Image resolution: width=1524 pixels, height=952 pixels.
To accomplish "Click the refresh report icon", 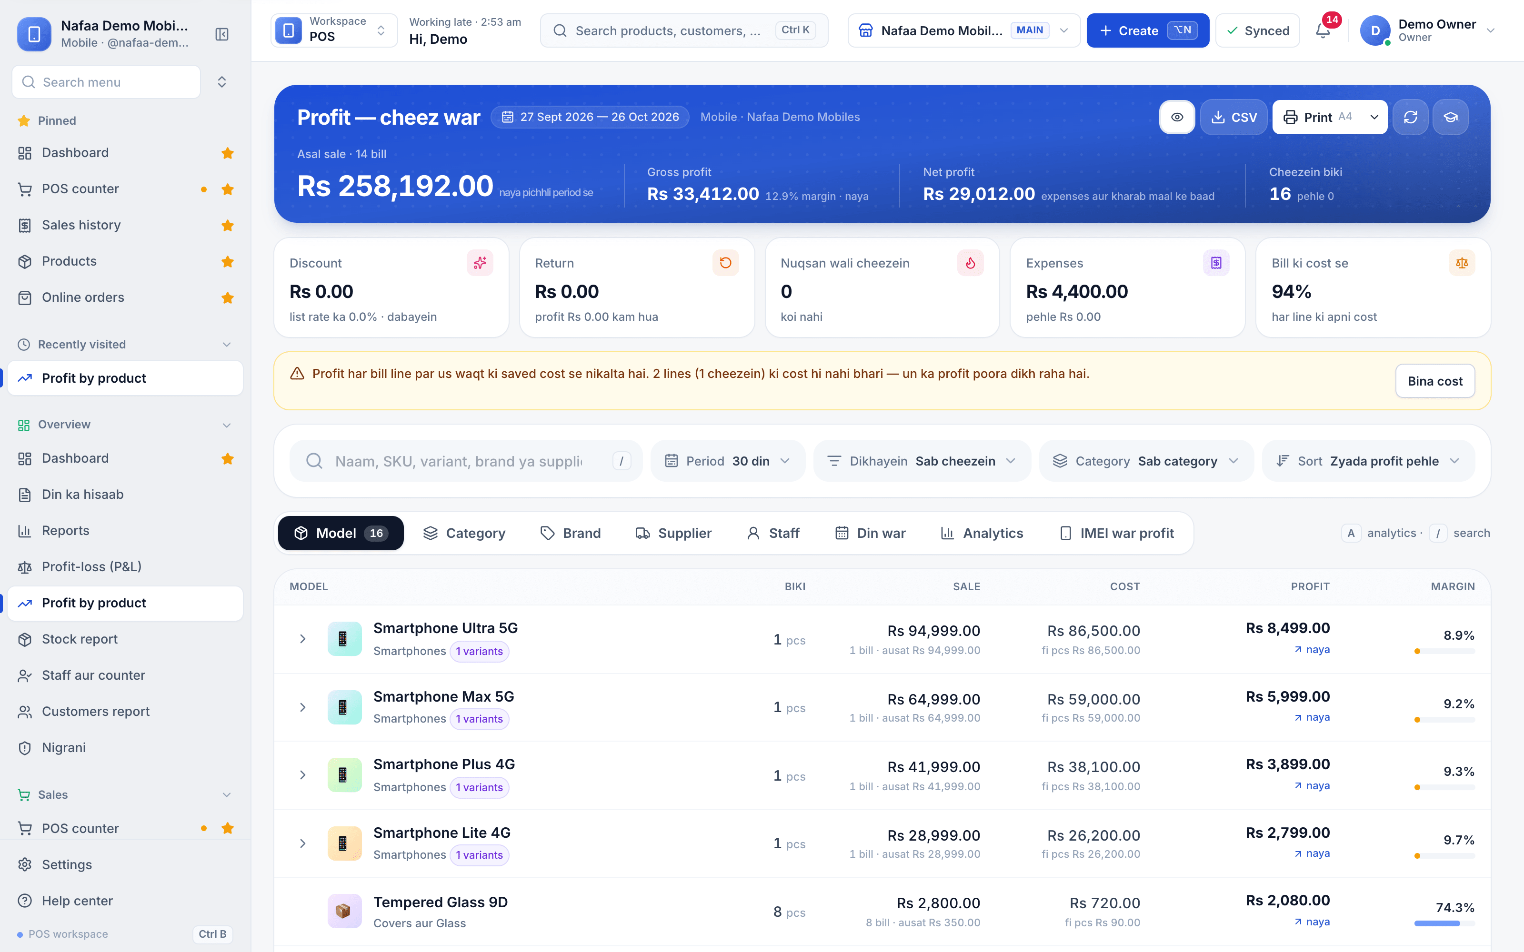I will (1410, 117).
